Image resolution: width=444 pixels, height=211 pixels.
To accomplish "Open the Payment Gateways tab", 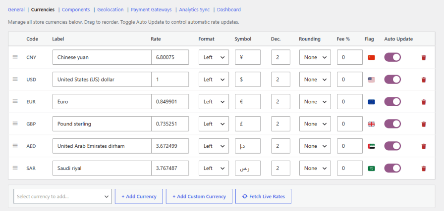I will click(x=151, y=9).
